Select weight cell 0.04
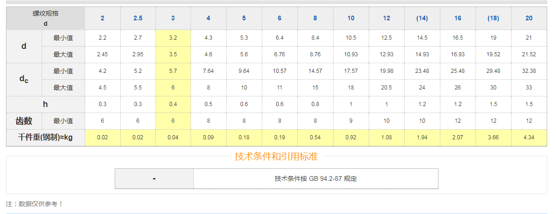The image size is (556, 214). (173, 137)
